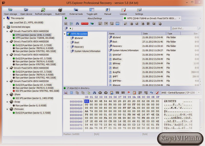Click the select block icon in hex toolbar
This screenshot has height=146, width=205.
pyautogui.click(x=71, y=93)
